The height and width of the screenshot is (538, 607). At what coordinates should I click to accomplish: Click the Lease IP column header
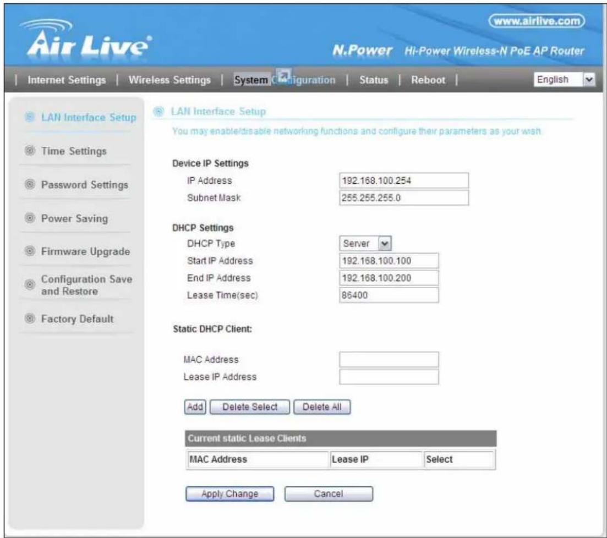[376, 459]
